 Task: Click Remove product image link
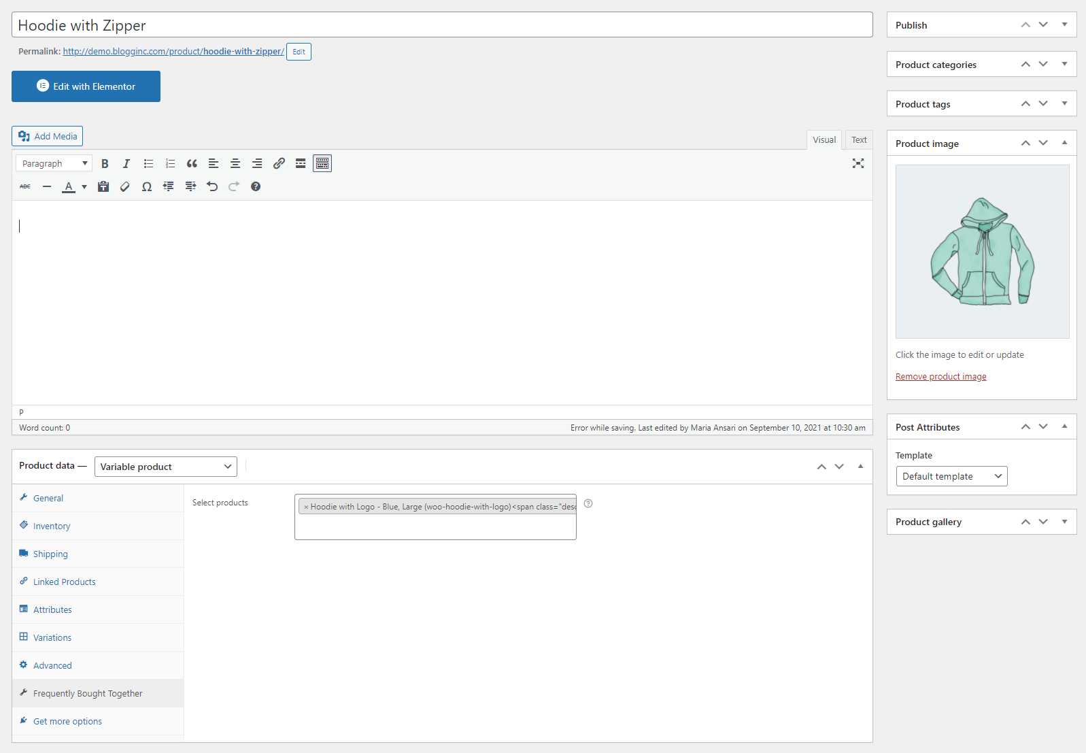click(x=940, y=377)
